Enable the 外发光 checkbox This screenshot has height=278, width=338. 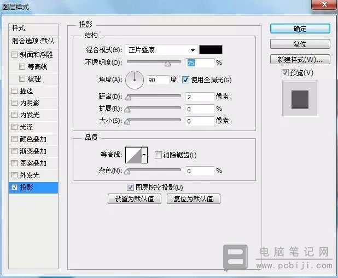(14, 175)
